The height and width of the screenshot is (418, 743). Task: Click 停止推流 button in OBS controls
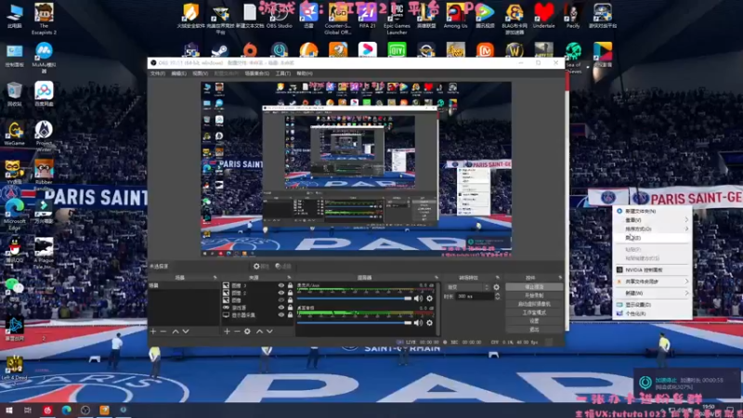coord(534,287)
